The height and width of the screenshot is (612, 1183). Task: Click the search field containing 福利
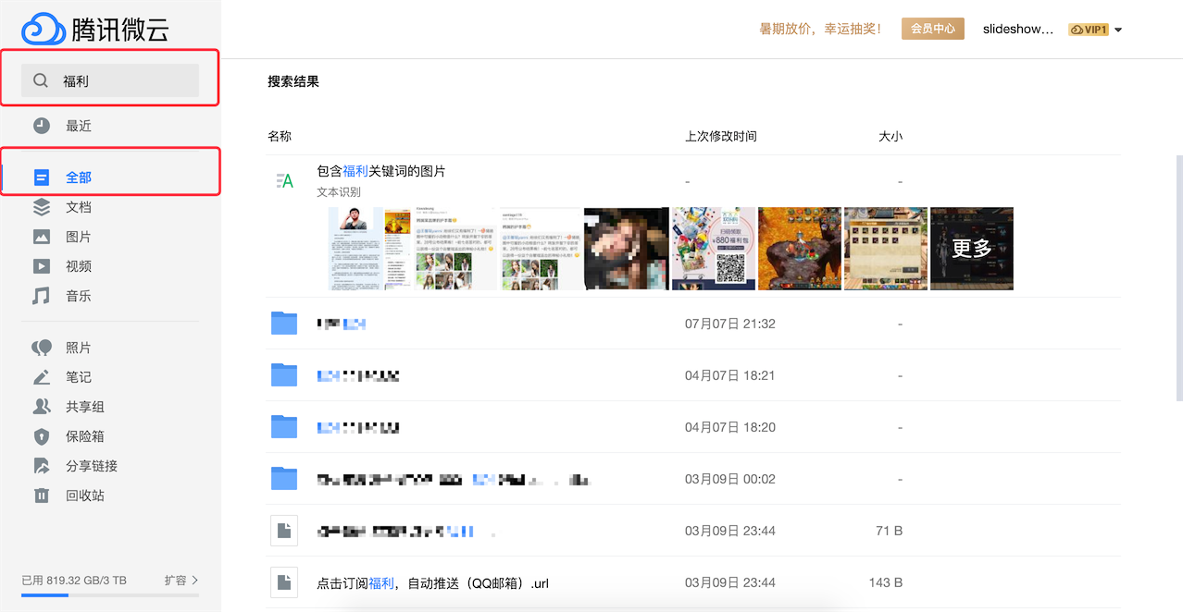click(110, 80)
